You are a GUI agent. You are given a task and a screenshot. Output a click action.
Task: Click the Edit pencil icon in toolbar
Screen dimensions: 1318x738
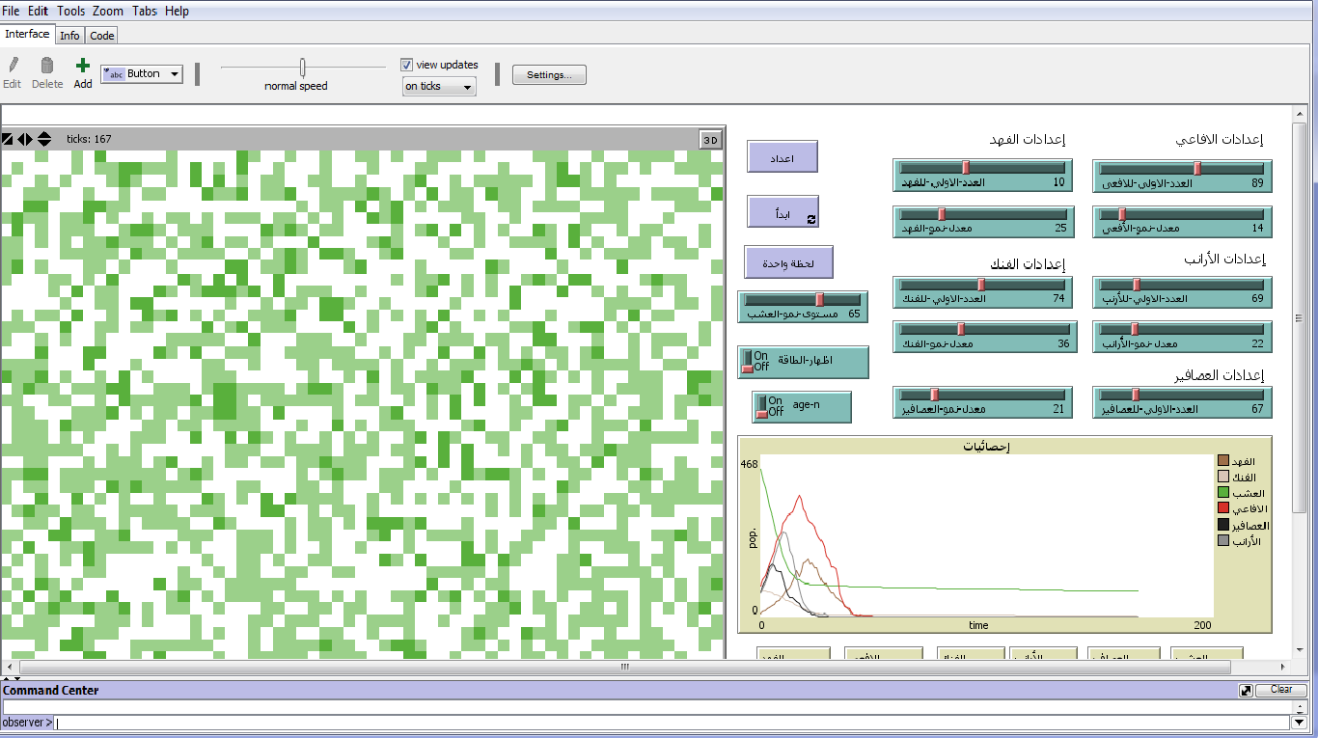[13, 66]
